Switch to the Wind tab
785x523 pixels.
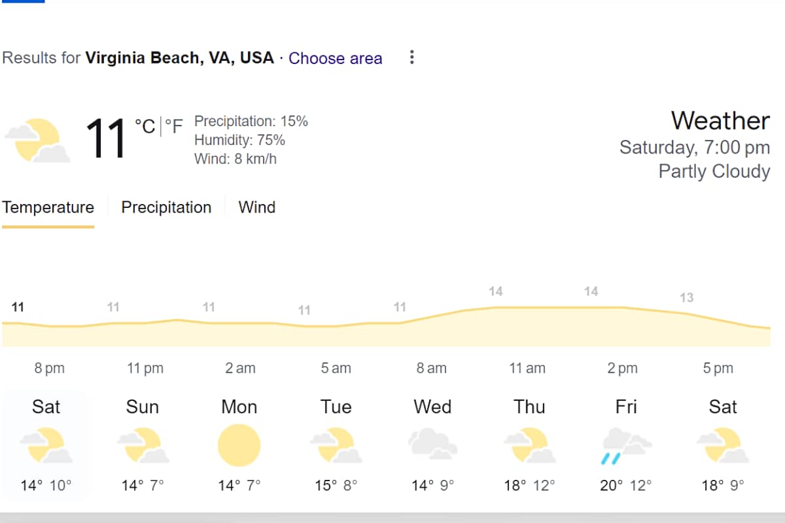pyautogui.click(x=256, y=207)
